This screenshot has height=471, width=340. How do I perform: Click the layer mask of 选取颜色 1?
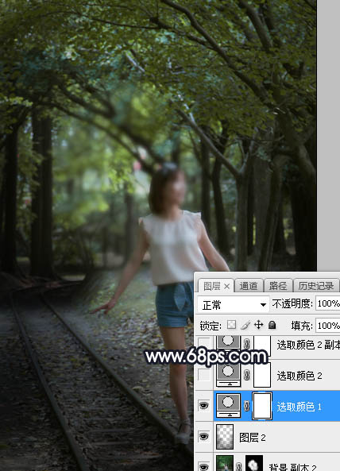tap(262, 406)
